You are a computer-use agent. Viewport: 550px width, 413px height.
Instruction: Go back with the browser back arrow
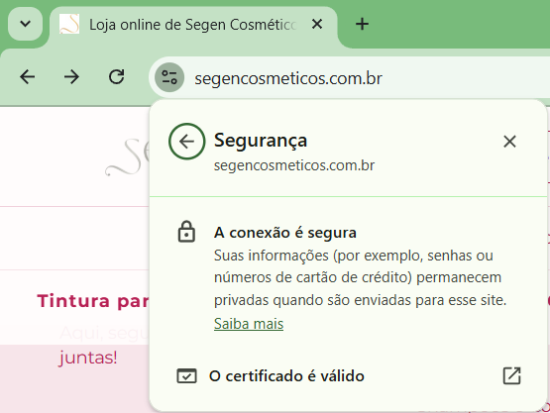coord(28,77)
